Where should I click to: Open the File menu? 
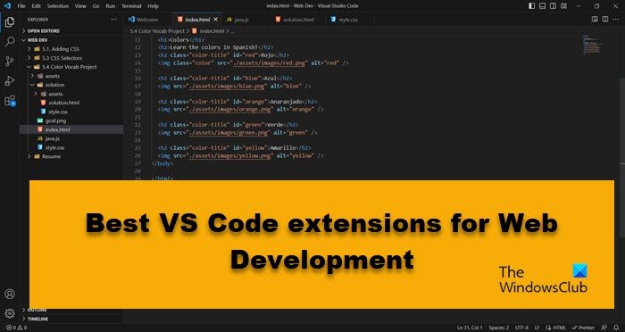click(x=21, y=6)
